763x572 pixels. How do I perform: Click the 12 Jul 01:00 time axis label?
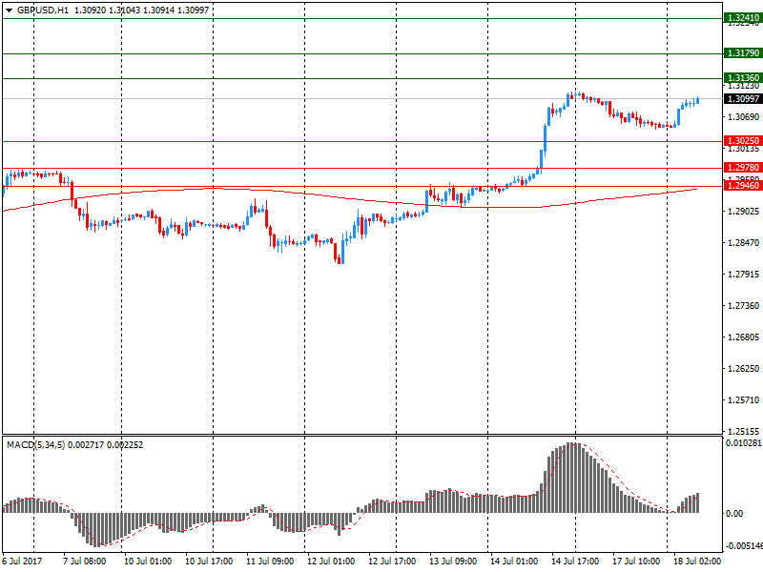coord(331,562)
